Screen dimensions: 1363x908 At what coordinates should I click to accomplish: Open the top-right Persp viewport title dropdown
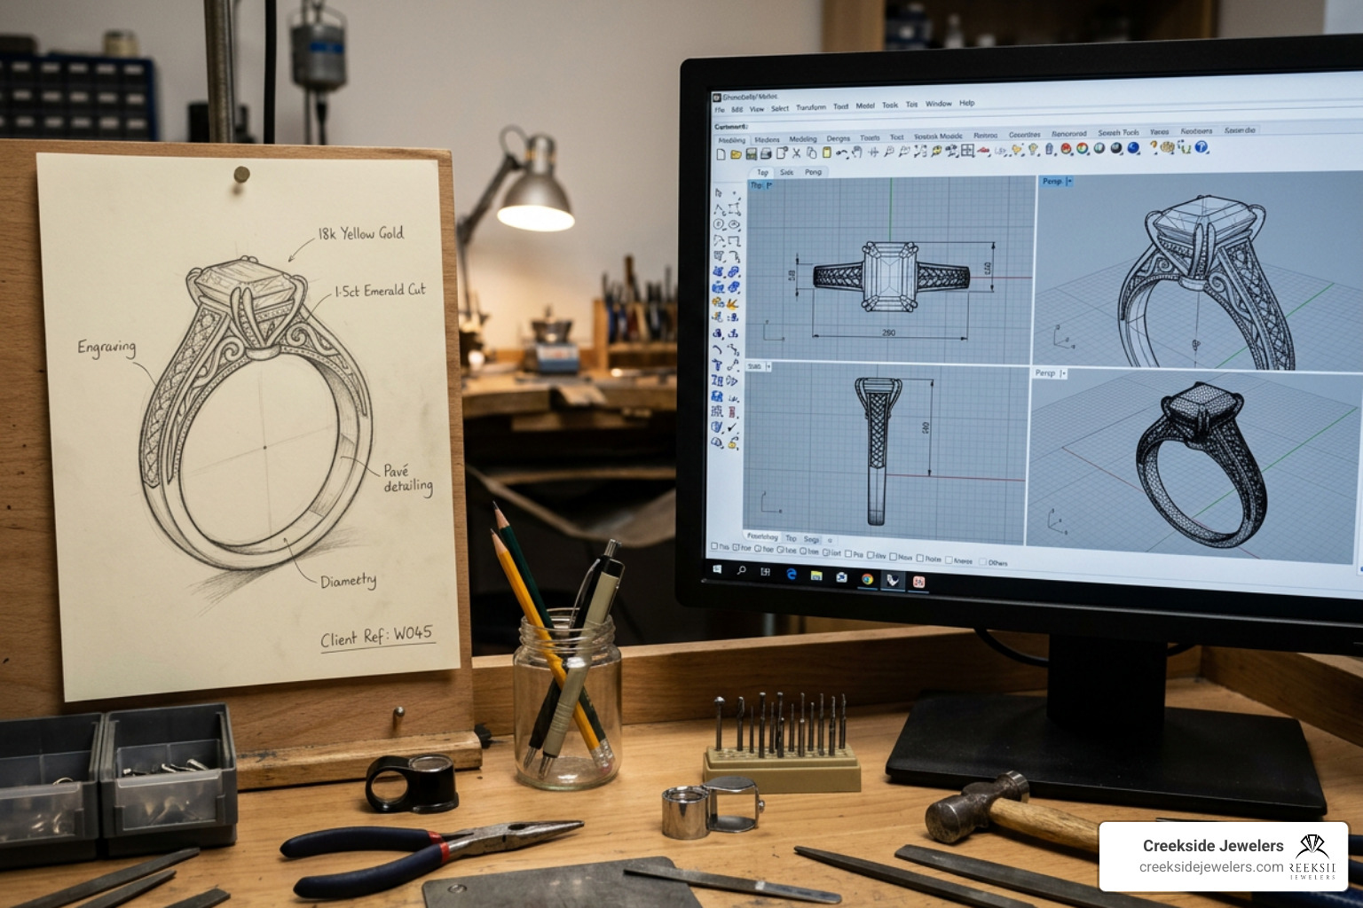pyautogui.click(x=1069, y=181)
